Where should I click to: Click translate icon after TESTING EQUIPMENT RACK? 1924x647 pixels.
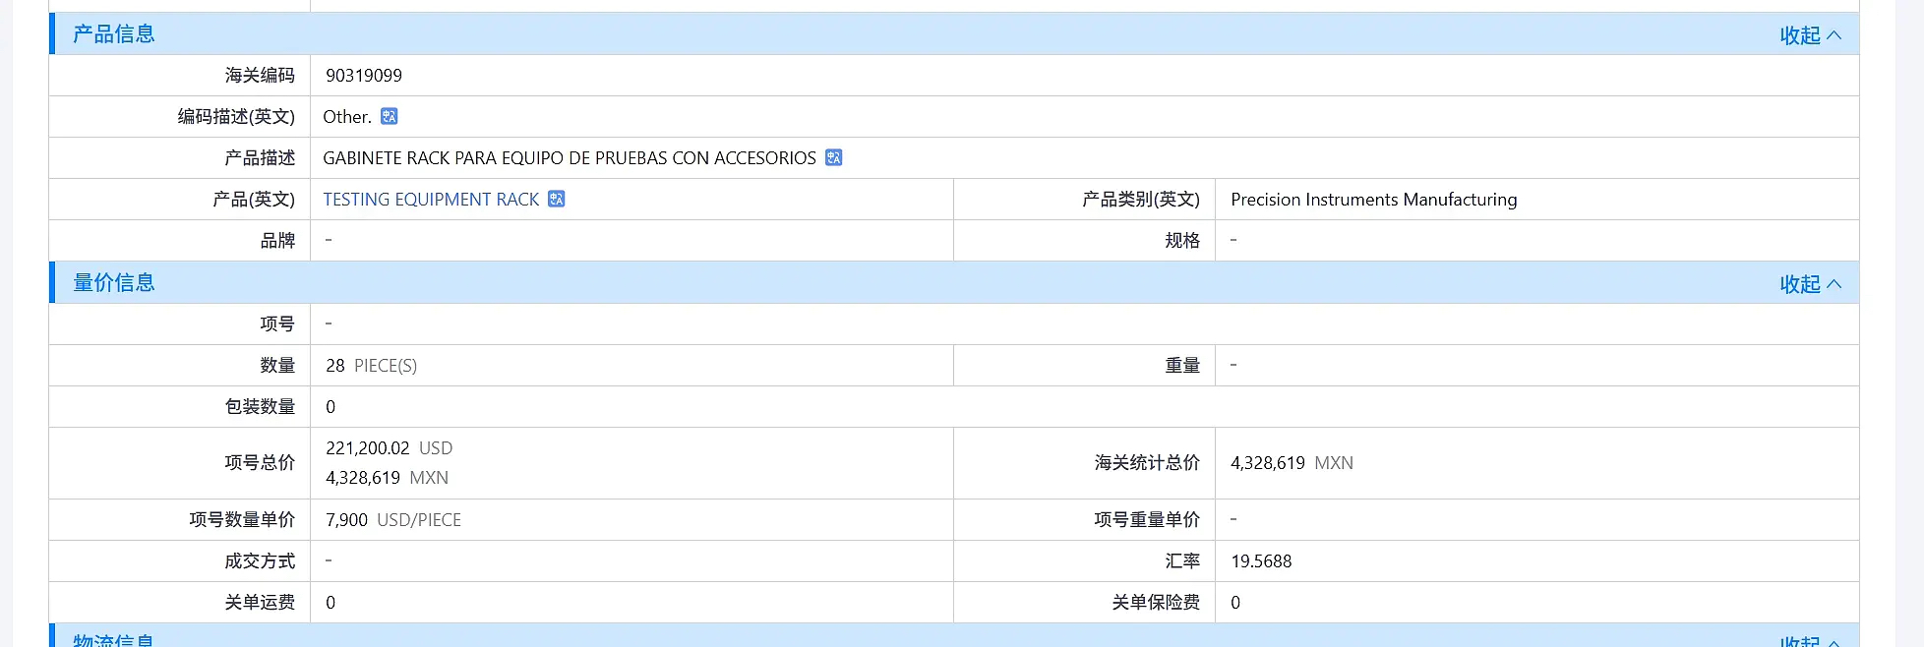tap(557, 199)
